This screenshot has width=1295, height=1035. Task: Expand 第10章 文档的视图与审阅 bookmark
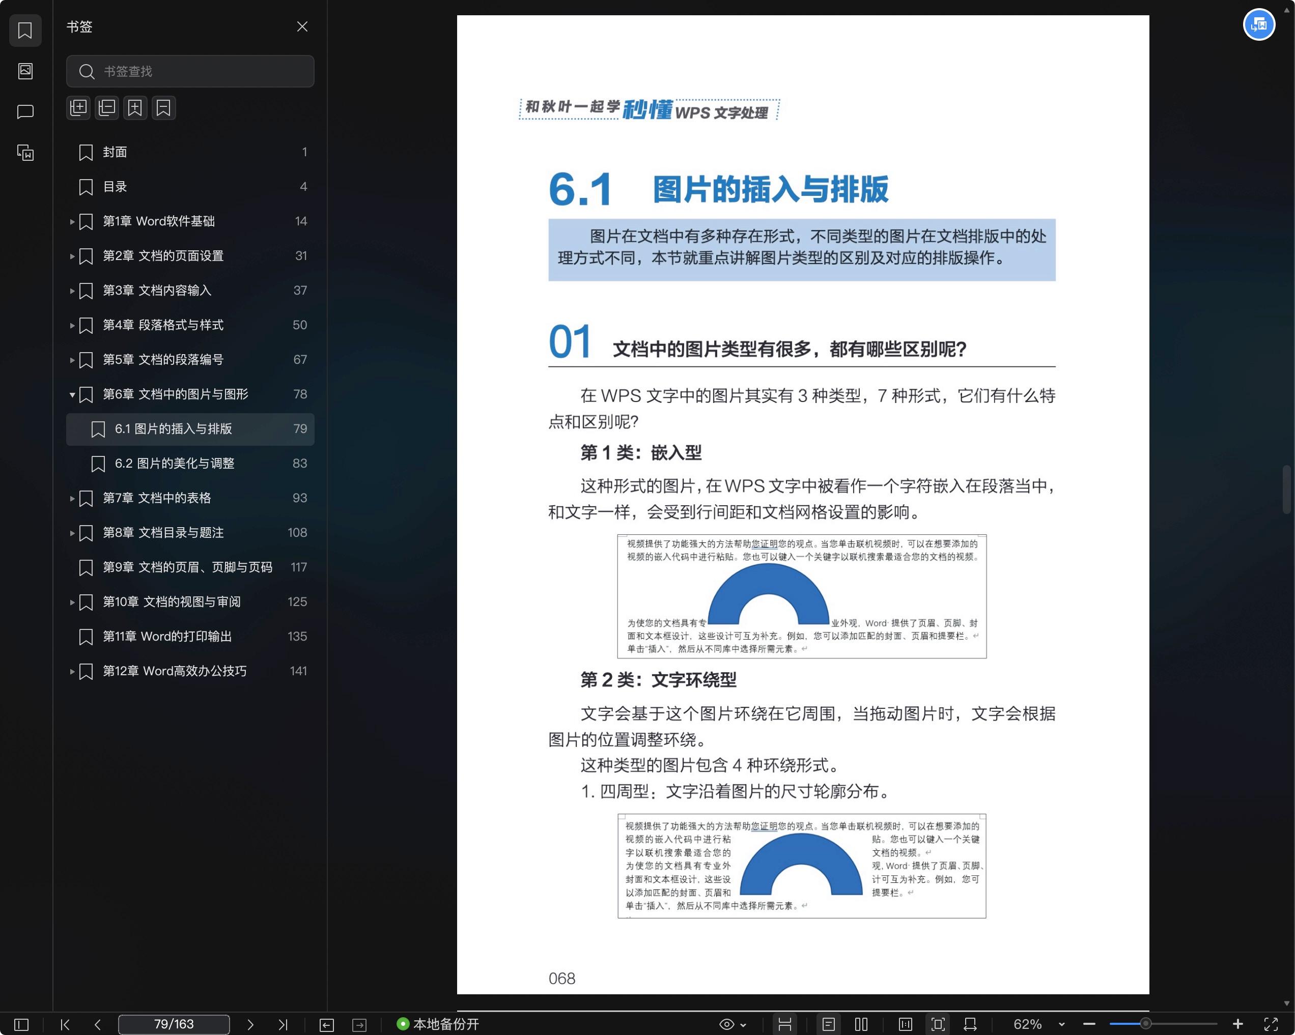[72, 602]
